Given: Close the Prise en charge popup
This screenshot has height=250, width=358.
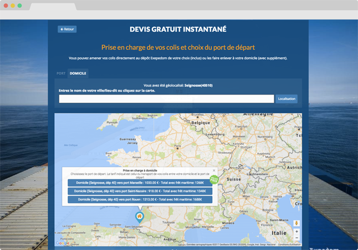Looking at the screenshot, I should pyautogui.click(x=214, y=171).
